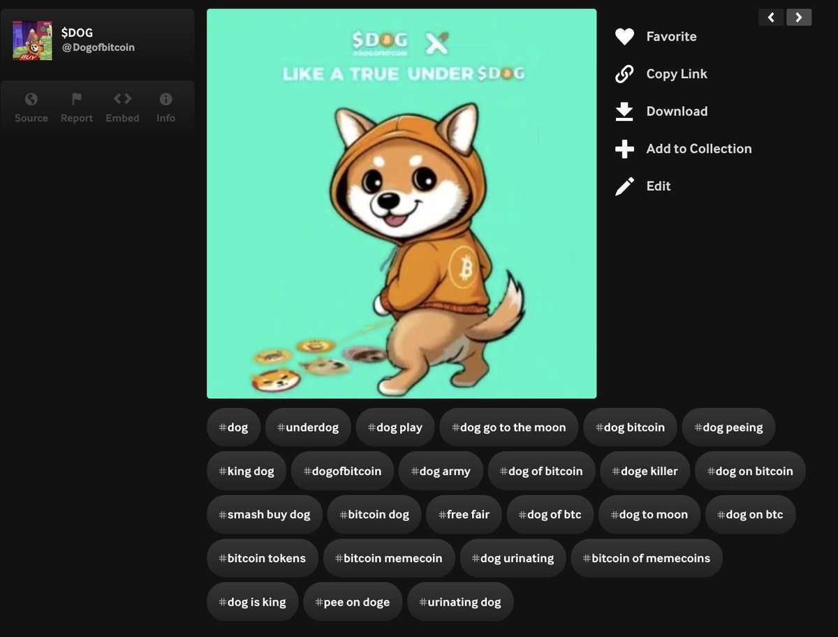Go to previous GIF with left arrow
The width and height of the screenshot is (838, 637).
[771, 17]
